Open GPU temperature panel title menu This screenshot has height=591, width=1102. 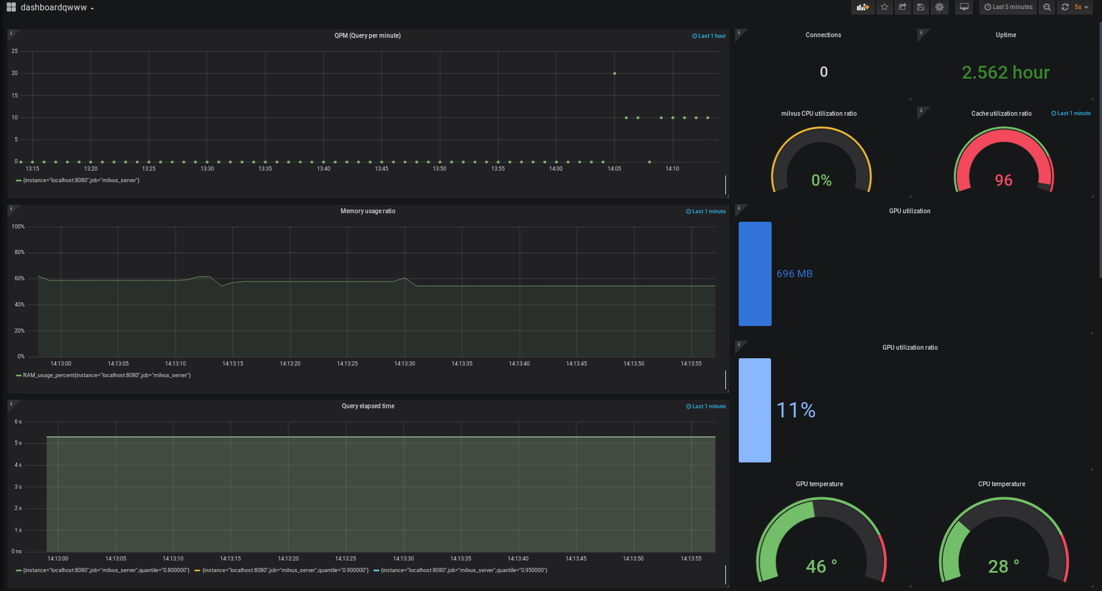(x=819, y=484)
